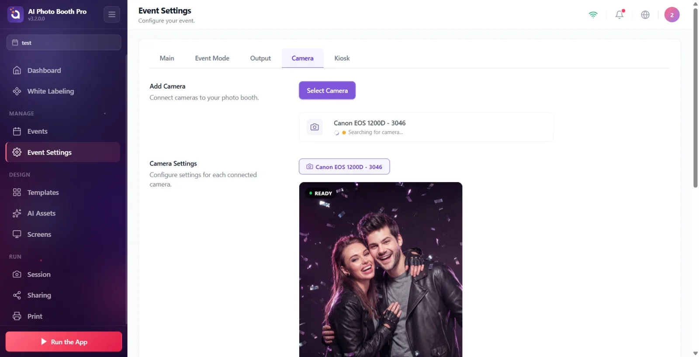Switch to the Kiosk tab
The width and height of the screenshot is (699, 357).
click(x=342, y=58)
